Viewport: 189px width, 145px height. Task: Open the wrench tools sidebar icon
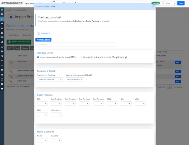tap(2, 19)
